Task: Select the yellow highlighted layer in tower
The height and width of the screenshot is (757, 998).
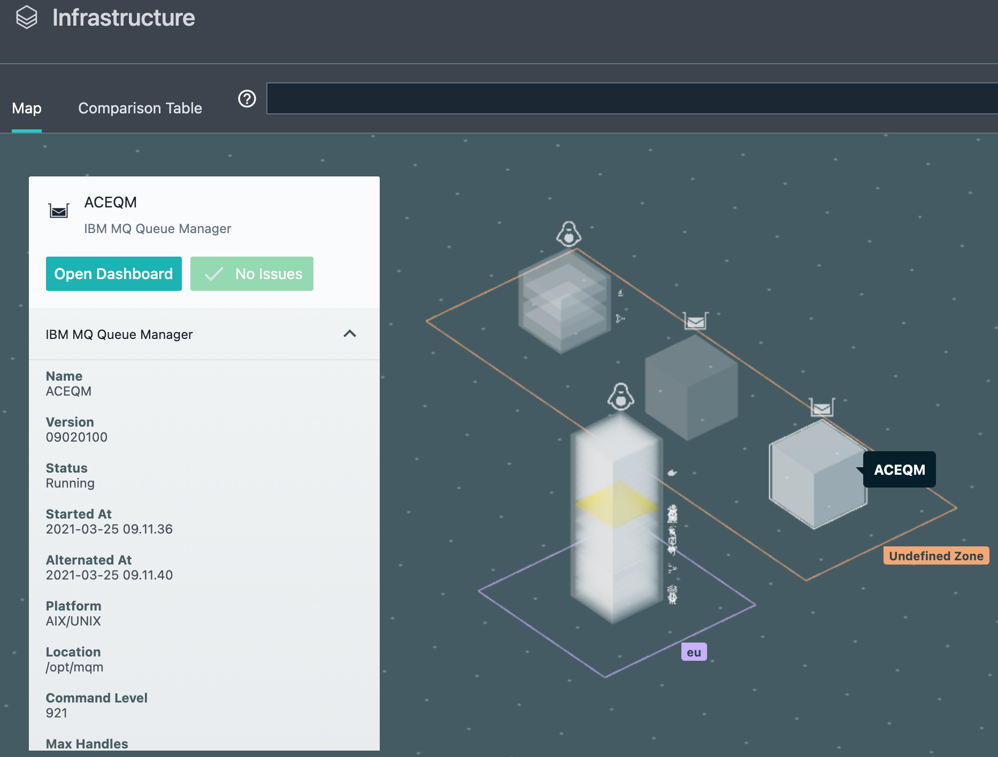Action: click(617, 504)
